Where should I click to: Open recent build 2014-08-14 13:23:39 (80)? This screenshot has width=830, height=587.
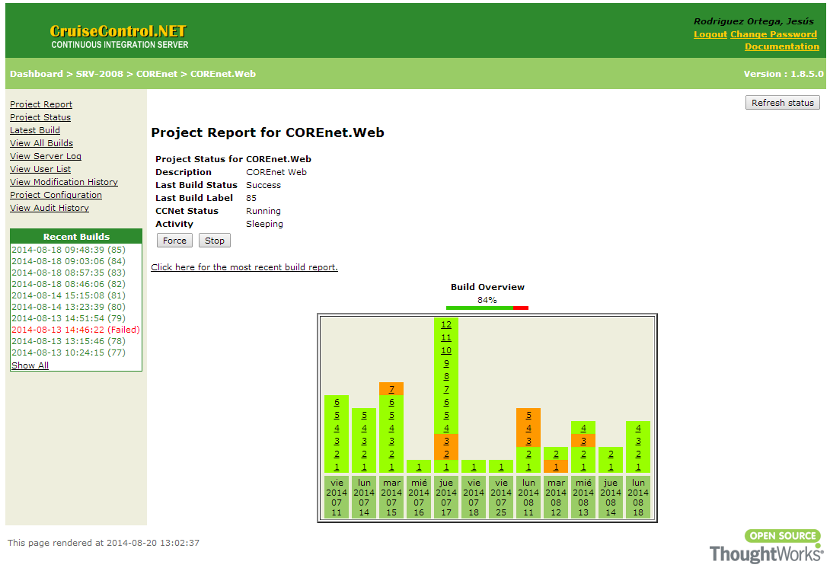tap(69, 307)
